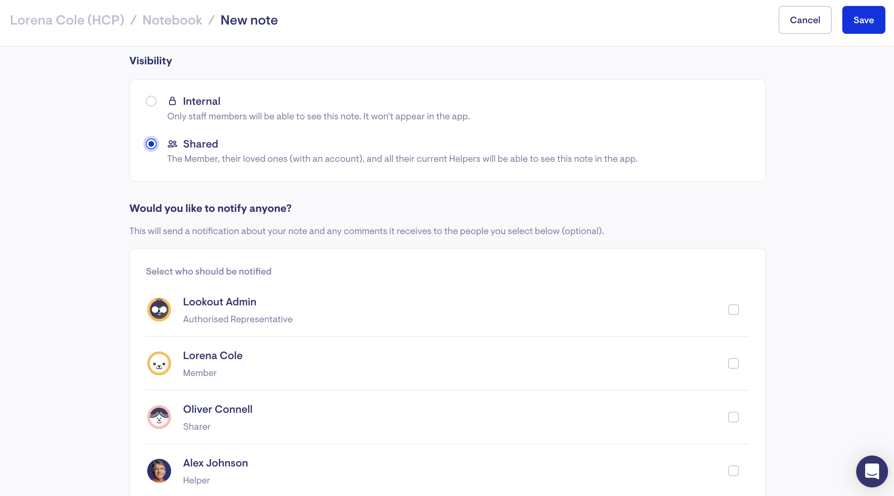Select the Shared visibility radio button
894x496 pixels.
pos(151,144)
